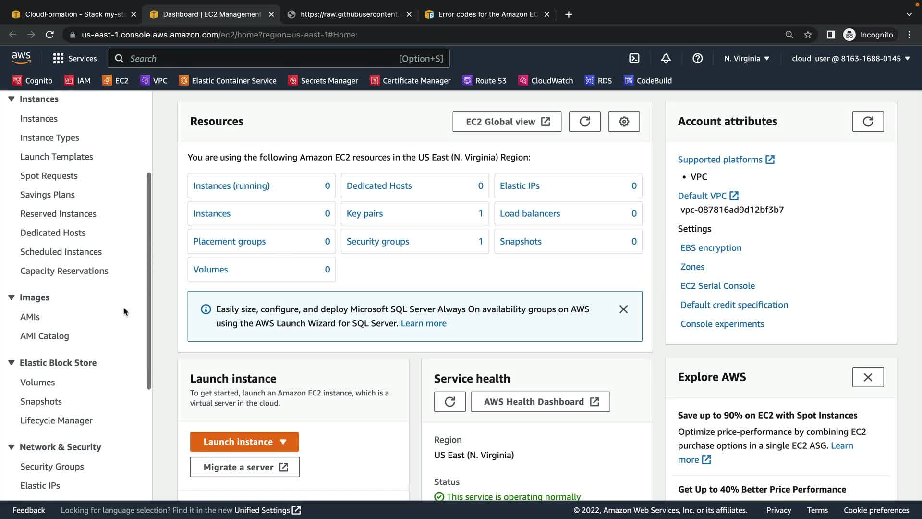Open the notifications bell

point(666,59)
